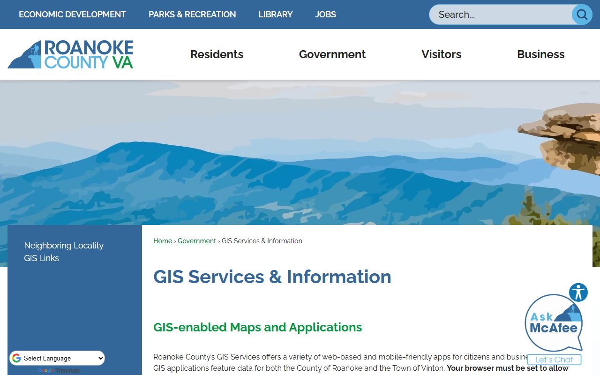
Task: Open the Government navigation menu
Action: [332, 54]
